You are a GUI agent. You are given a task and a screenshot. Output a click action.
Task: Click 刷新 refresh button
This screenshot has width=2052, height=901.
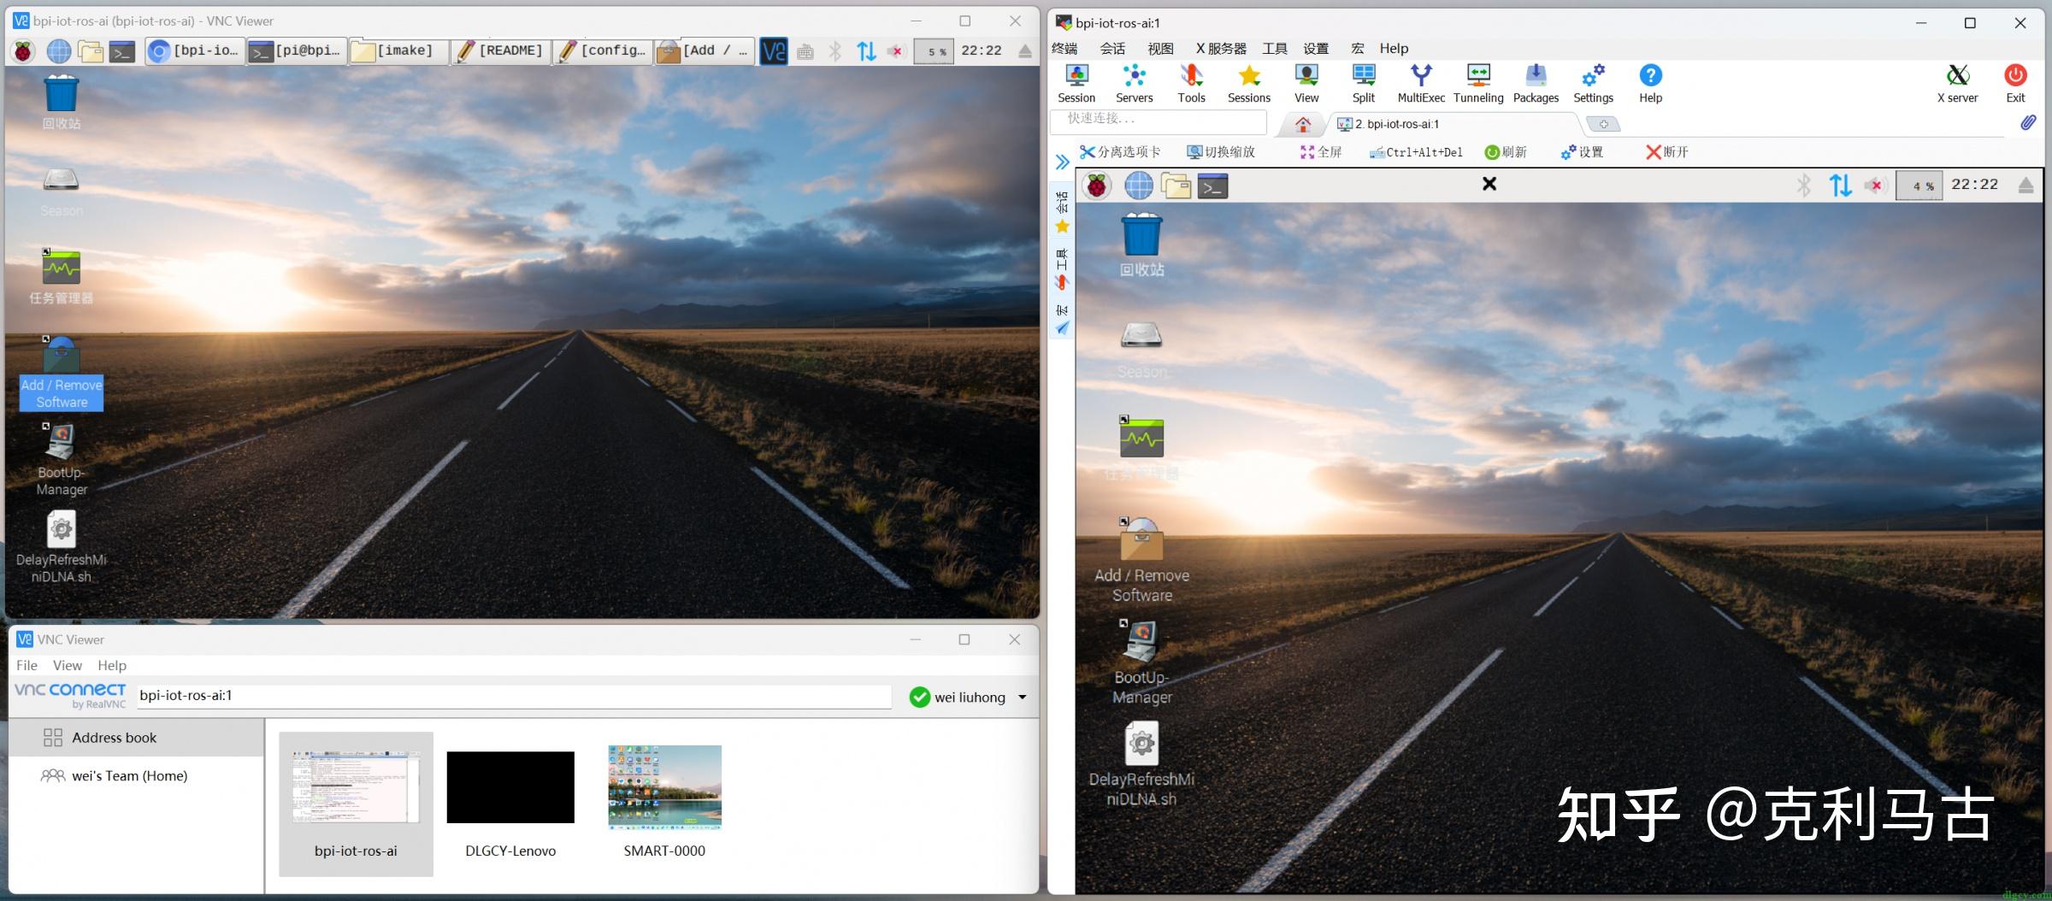point(1506,152)
